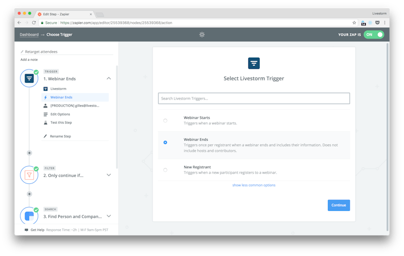Click the '3. Find Person and Compan...' title
The height and width of the screenshot is (256, 404).
(x=73, y=216)
